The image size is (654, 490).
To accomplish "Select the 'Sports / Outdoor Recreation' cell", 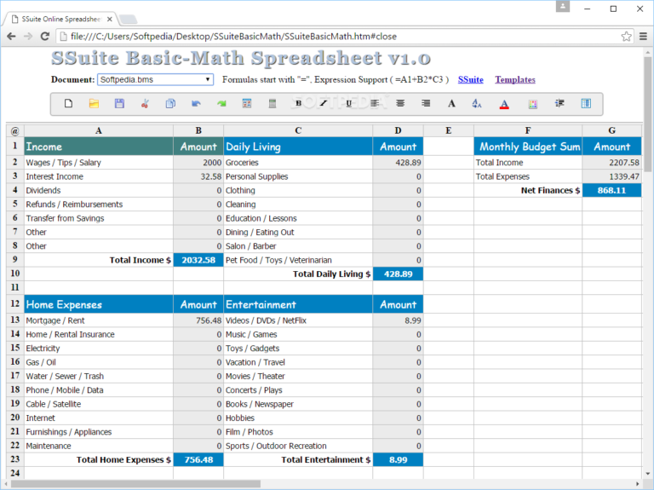I will (x=298, y=446).
